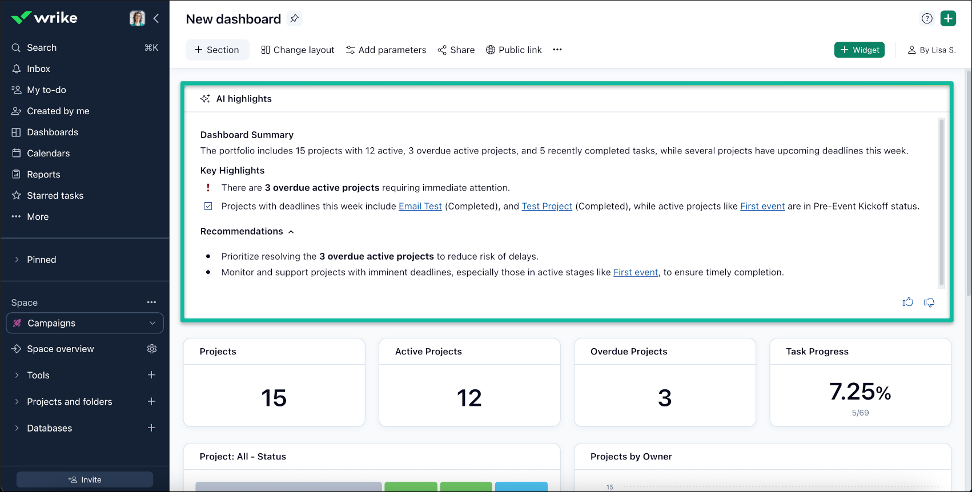The height and width of the screenshot is (492, 972).
Task: Open the user profile avatar
Action: [x=137, y=18]
